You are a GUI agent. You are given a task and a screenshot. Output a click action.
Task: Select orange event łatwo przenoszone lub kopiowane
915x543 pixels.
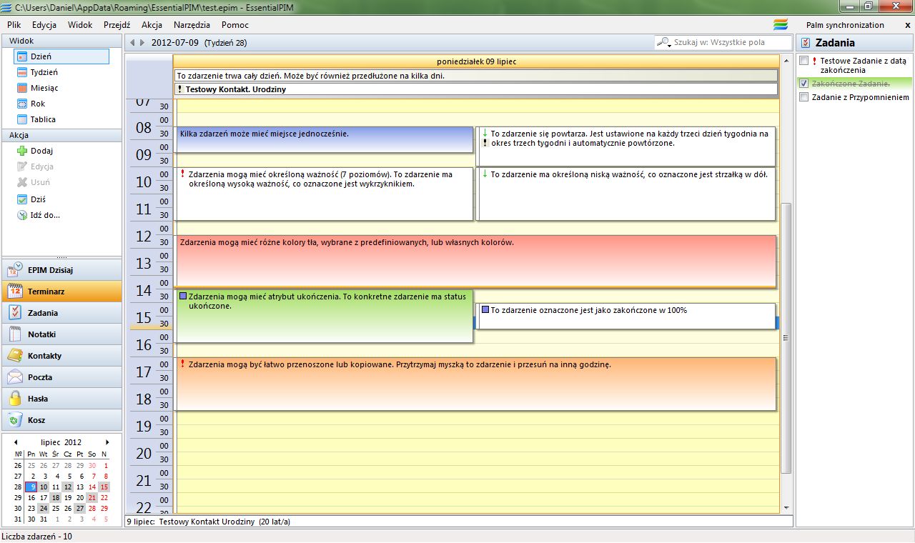[x=476, y=384]
